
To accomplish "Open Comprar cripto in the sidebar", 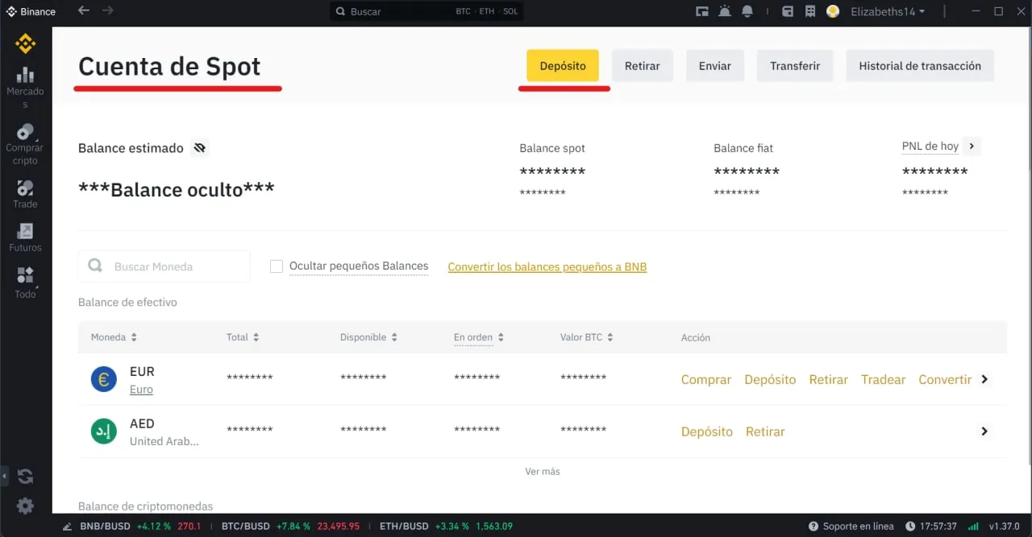I will pyautogui.click(x=25, y=144).
